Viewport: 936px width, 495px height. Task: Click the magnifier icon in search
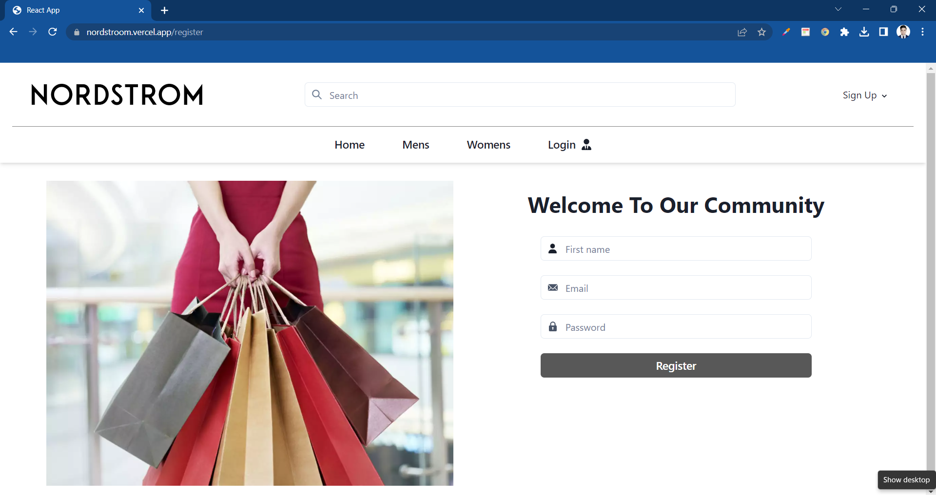click(x=317, y=95)
